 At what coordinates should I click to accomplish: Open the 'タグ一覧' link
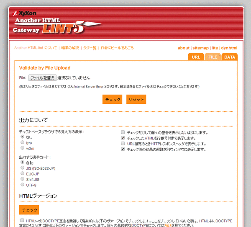[x=90, y=48]
